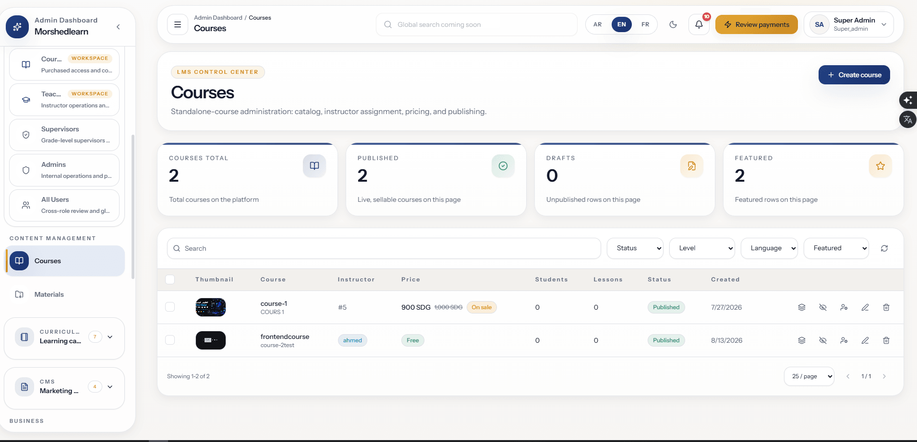
Task: Click the Featured star card icon
Action: pos(881,166)
